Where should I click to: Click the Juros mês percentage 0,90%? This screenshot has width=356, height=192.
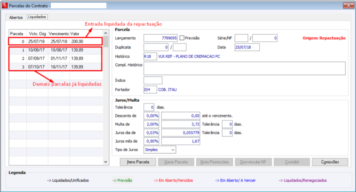click(x=151, y=141)
